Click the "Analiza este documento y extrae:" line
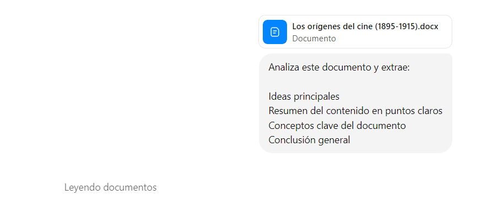The width and height of the screenshot is (503, 222). [339, 68]
